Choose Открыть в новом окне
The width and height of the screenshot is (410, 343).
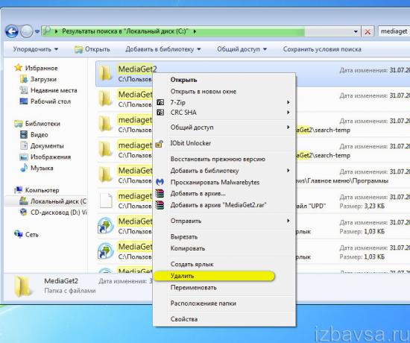pyautogui.click(x=204, y=91)
